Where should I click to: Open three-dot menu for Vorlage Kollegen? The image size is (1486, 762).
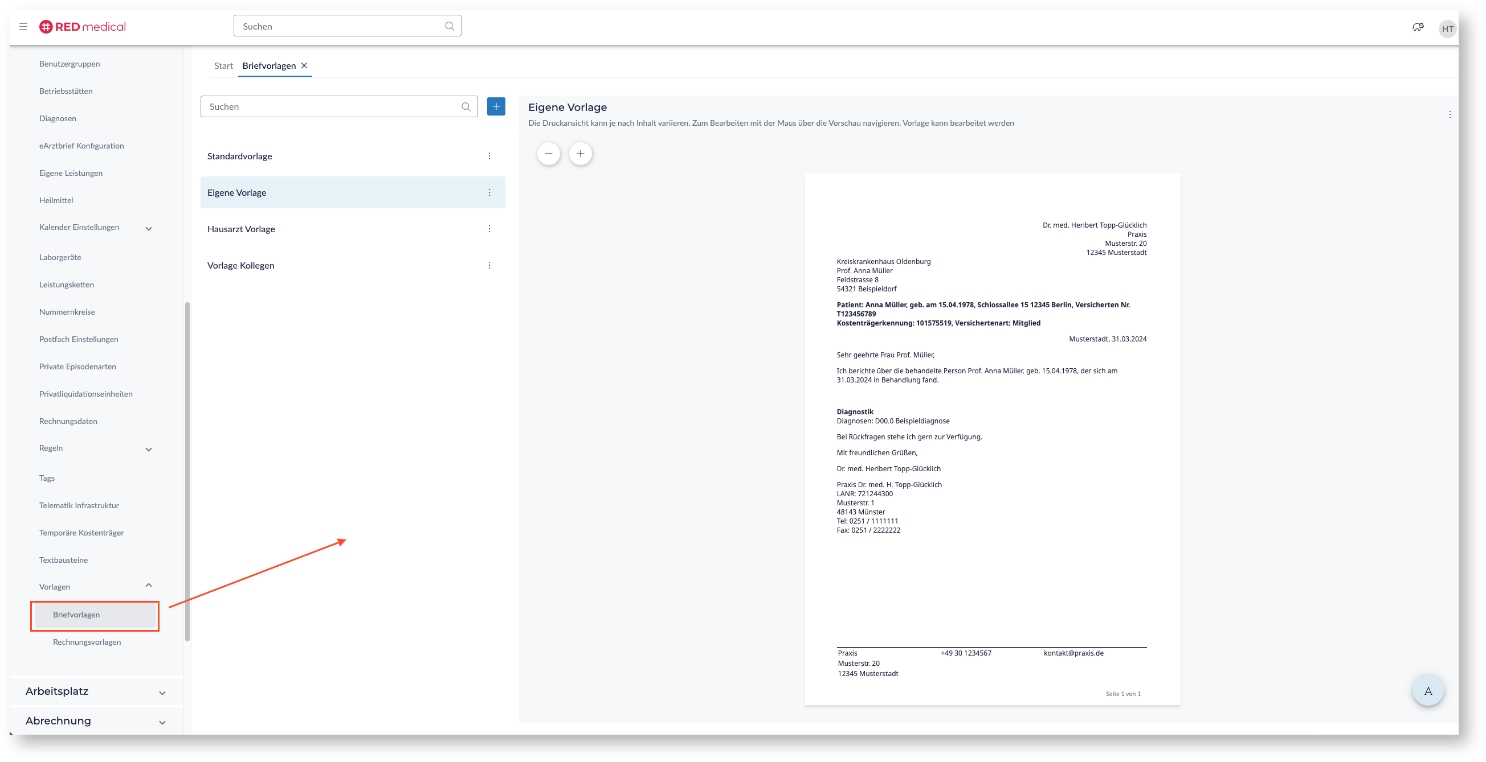click(489, 266)
